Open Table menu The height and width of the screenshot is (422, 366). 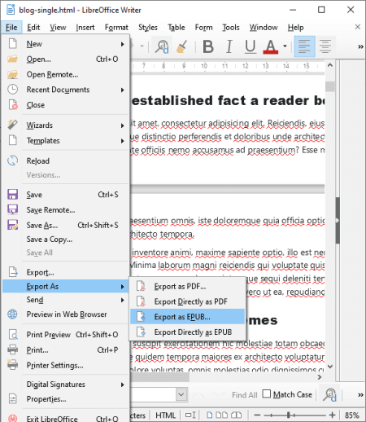[176, 28]
